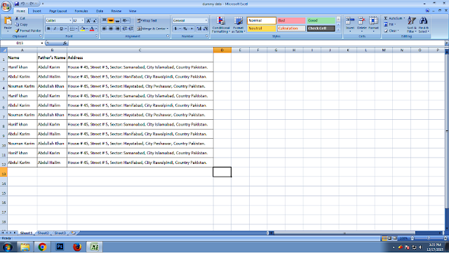Click the Borders icon

72,29
